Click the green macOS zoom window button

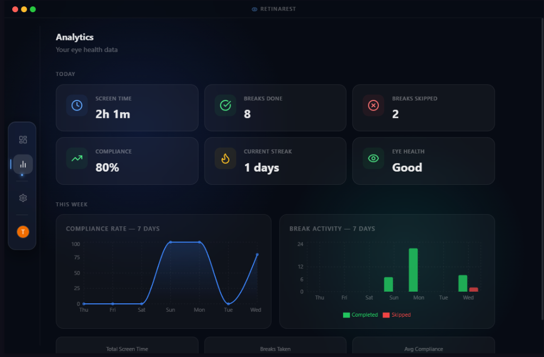[x=33, y=10]
